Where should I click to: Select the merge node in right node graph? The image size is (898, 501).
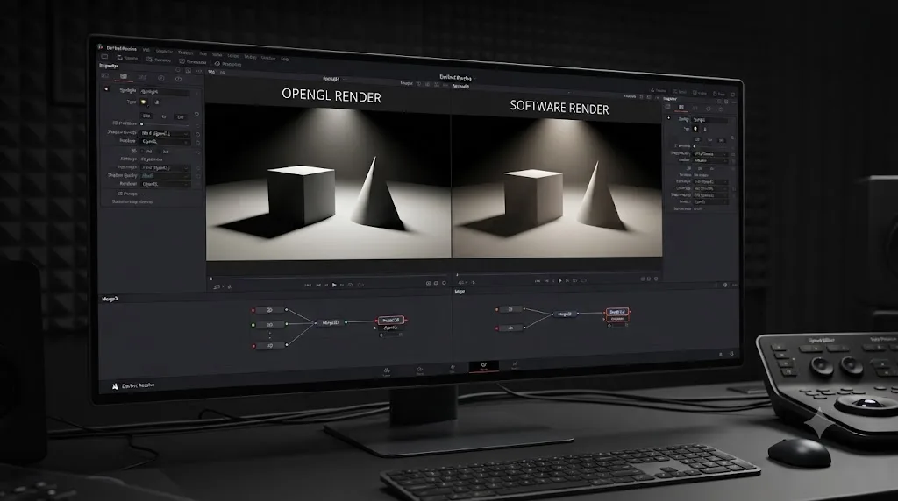564,314
